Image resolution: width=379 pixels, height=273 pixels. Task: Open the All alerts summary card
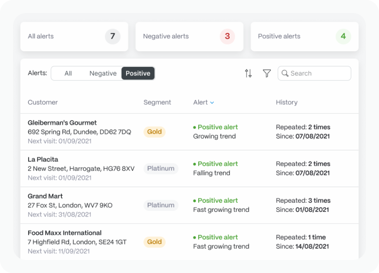(x=74, y=36)
